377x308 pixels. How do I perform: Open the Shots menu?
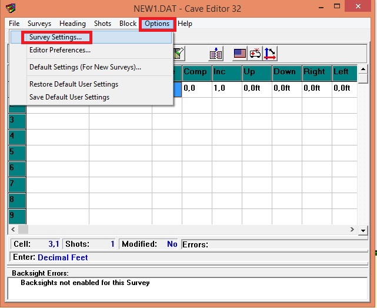click(102, 24)
